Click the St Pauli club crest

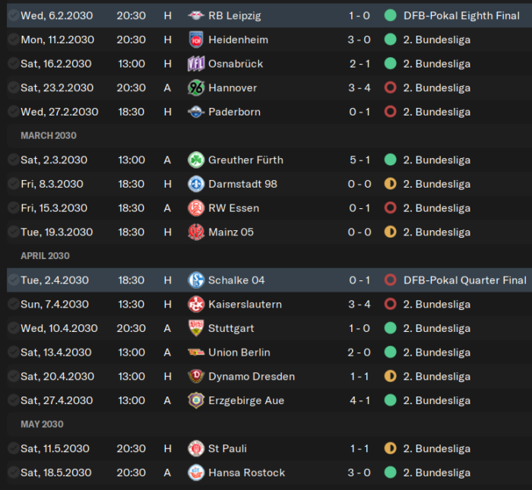[x=196, y=449]
